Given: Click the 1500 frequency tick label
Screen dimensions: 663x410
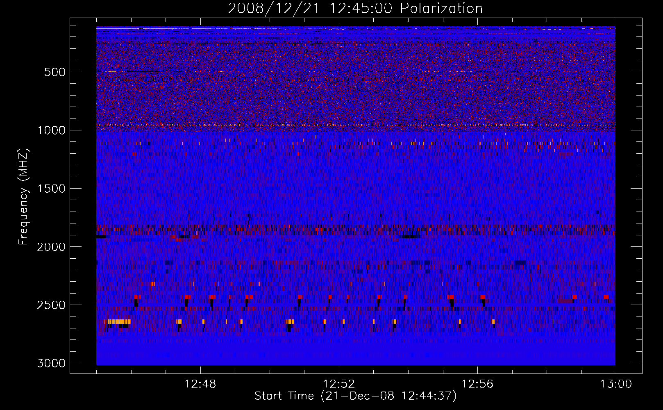Looking at the screenshot, I should [51, 189].
